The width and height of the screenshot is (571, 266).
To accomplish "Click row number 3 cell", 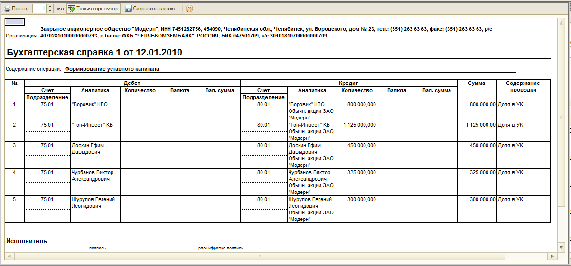I will click(14, 154).
